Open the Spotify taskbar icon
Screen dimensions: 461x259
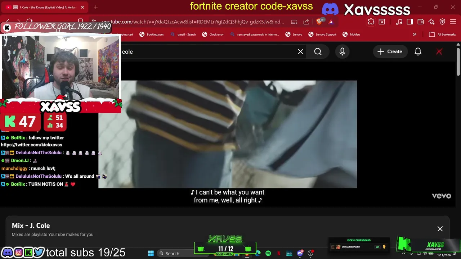[x=268, y=253]
